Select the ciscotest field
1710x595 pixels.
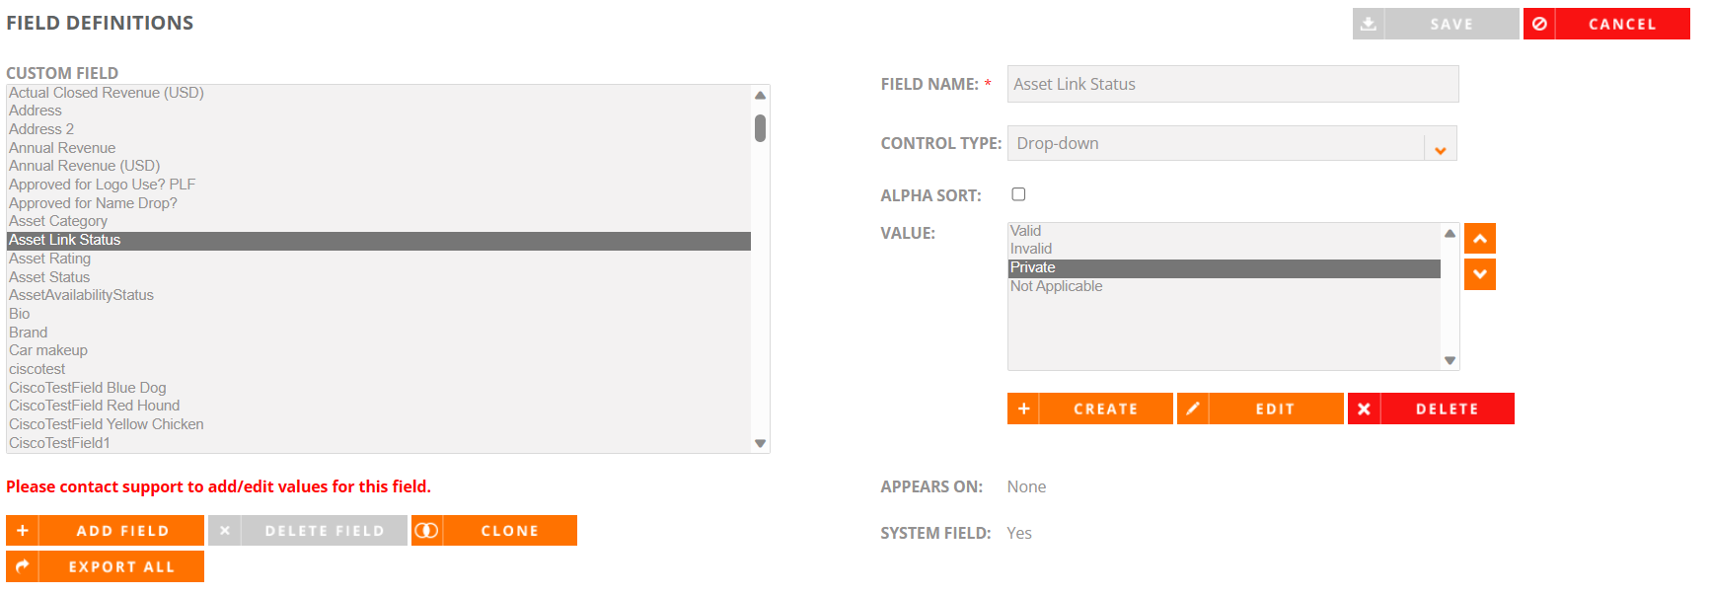[379, 369]
